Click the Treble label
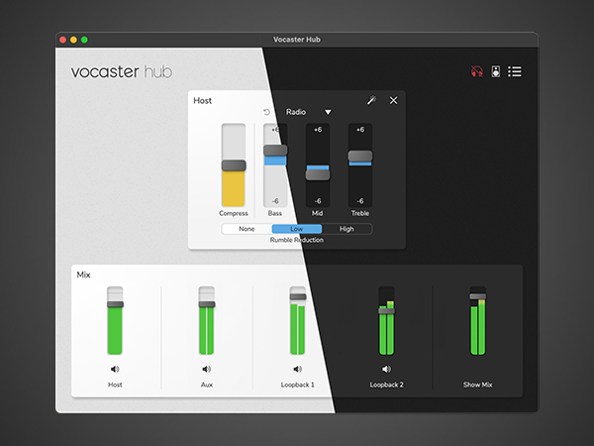The width and height of the screenshot is (594, 446). click(x=360, y=213)
